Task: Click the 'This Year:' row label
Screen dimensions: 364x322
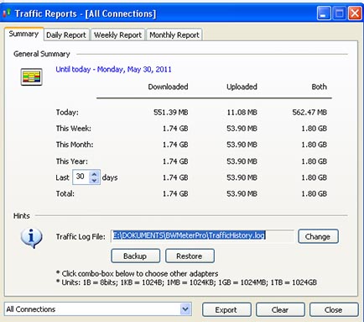Action: point(72,161)
